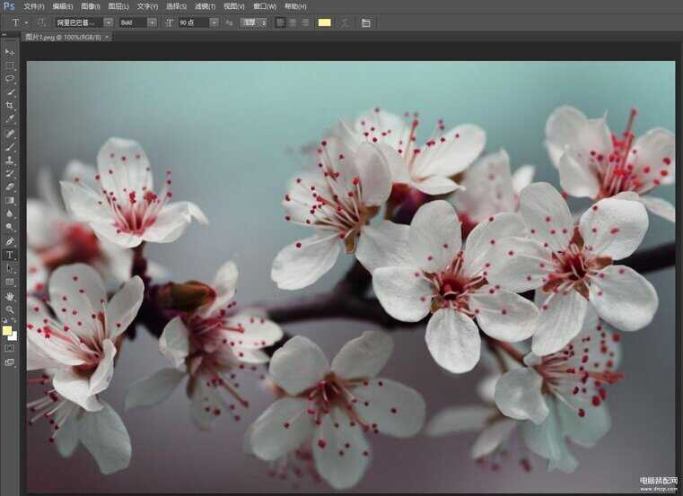Select the Move tool
683x496 pixels.
pyautogui.click(x=10, y=52)
